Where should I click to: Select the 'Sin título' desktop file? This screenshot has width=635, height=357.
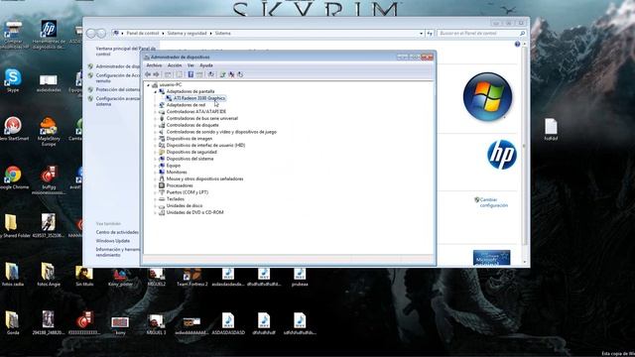tap(84, 277)
